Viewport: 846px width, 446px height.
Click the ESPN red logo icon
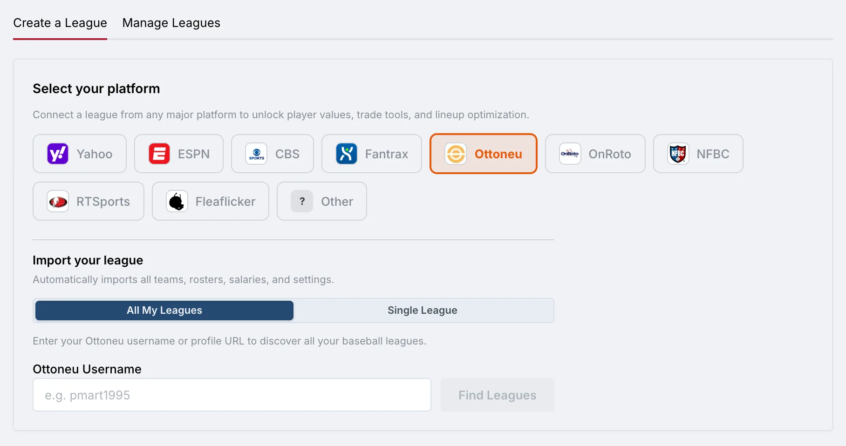tap(159, 154)
